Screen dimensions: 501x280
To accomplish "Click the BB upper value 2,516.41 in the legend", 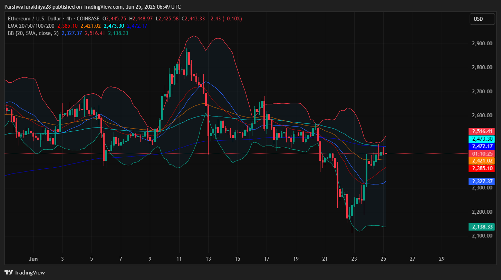I will click(x=95, y=33).
